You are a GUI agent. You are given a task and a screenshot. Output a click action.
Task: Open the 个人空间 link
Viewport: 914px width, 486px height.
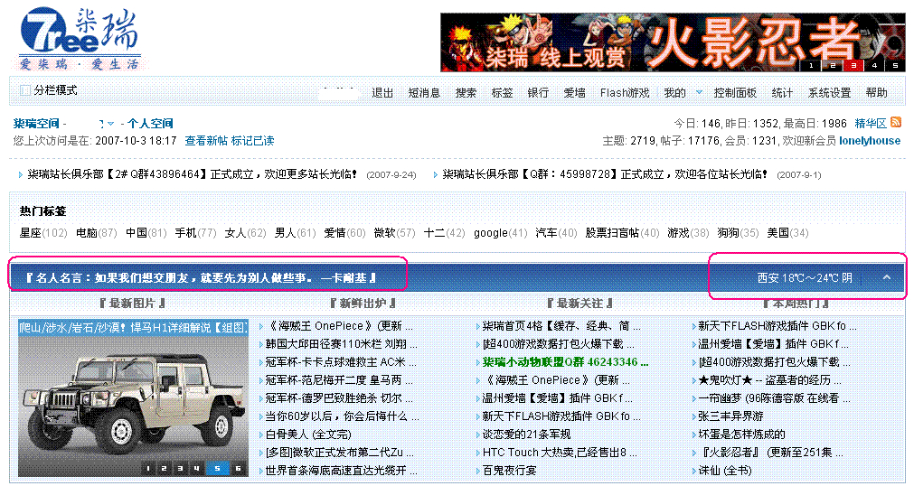pos(150,124)
